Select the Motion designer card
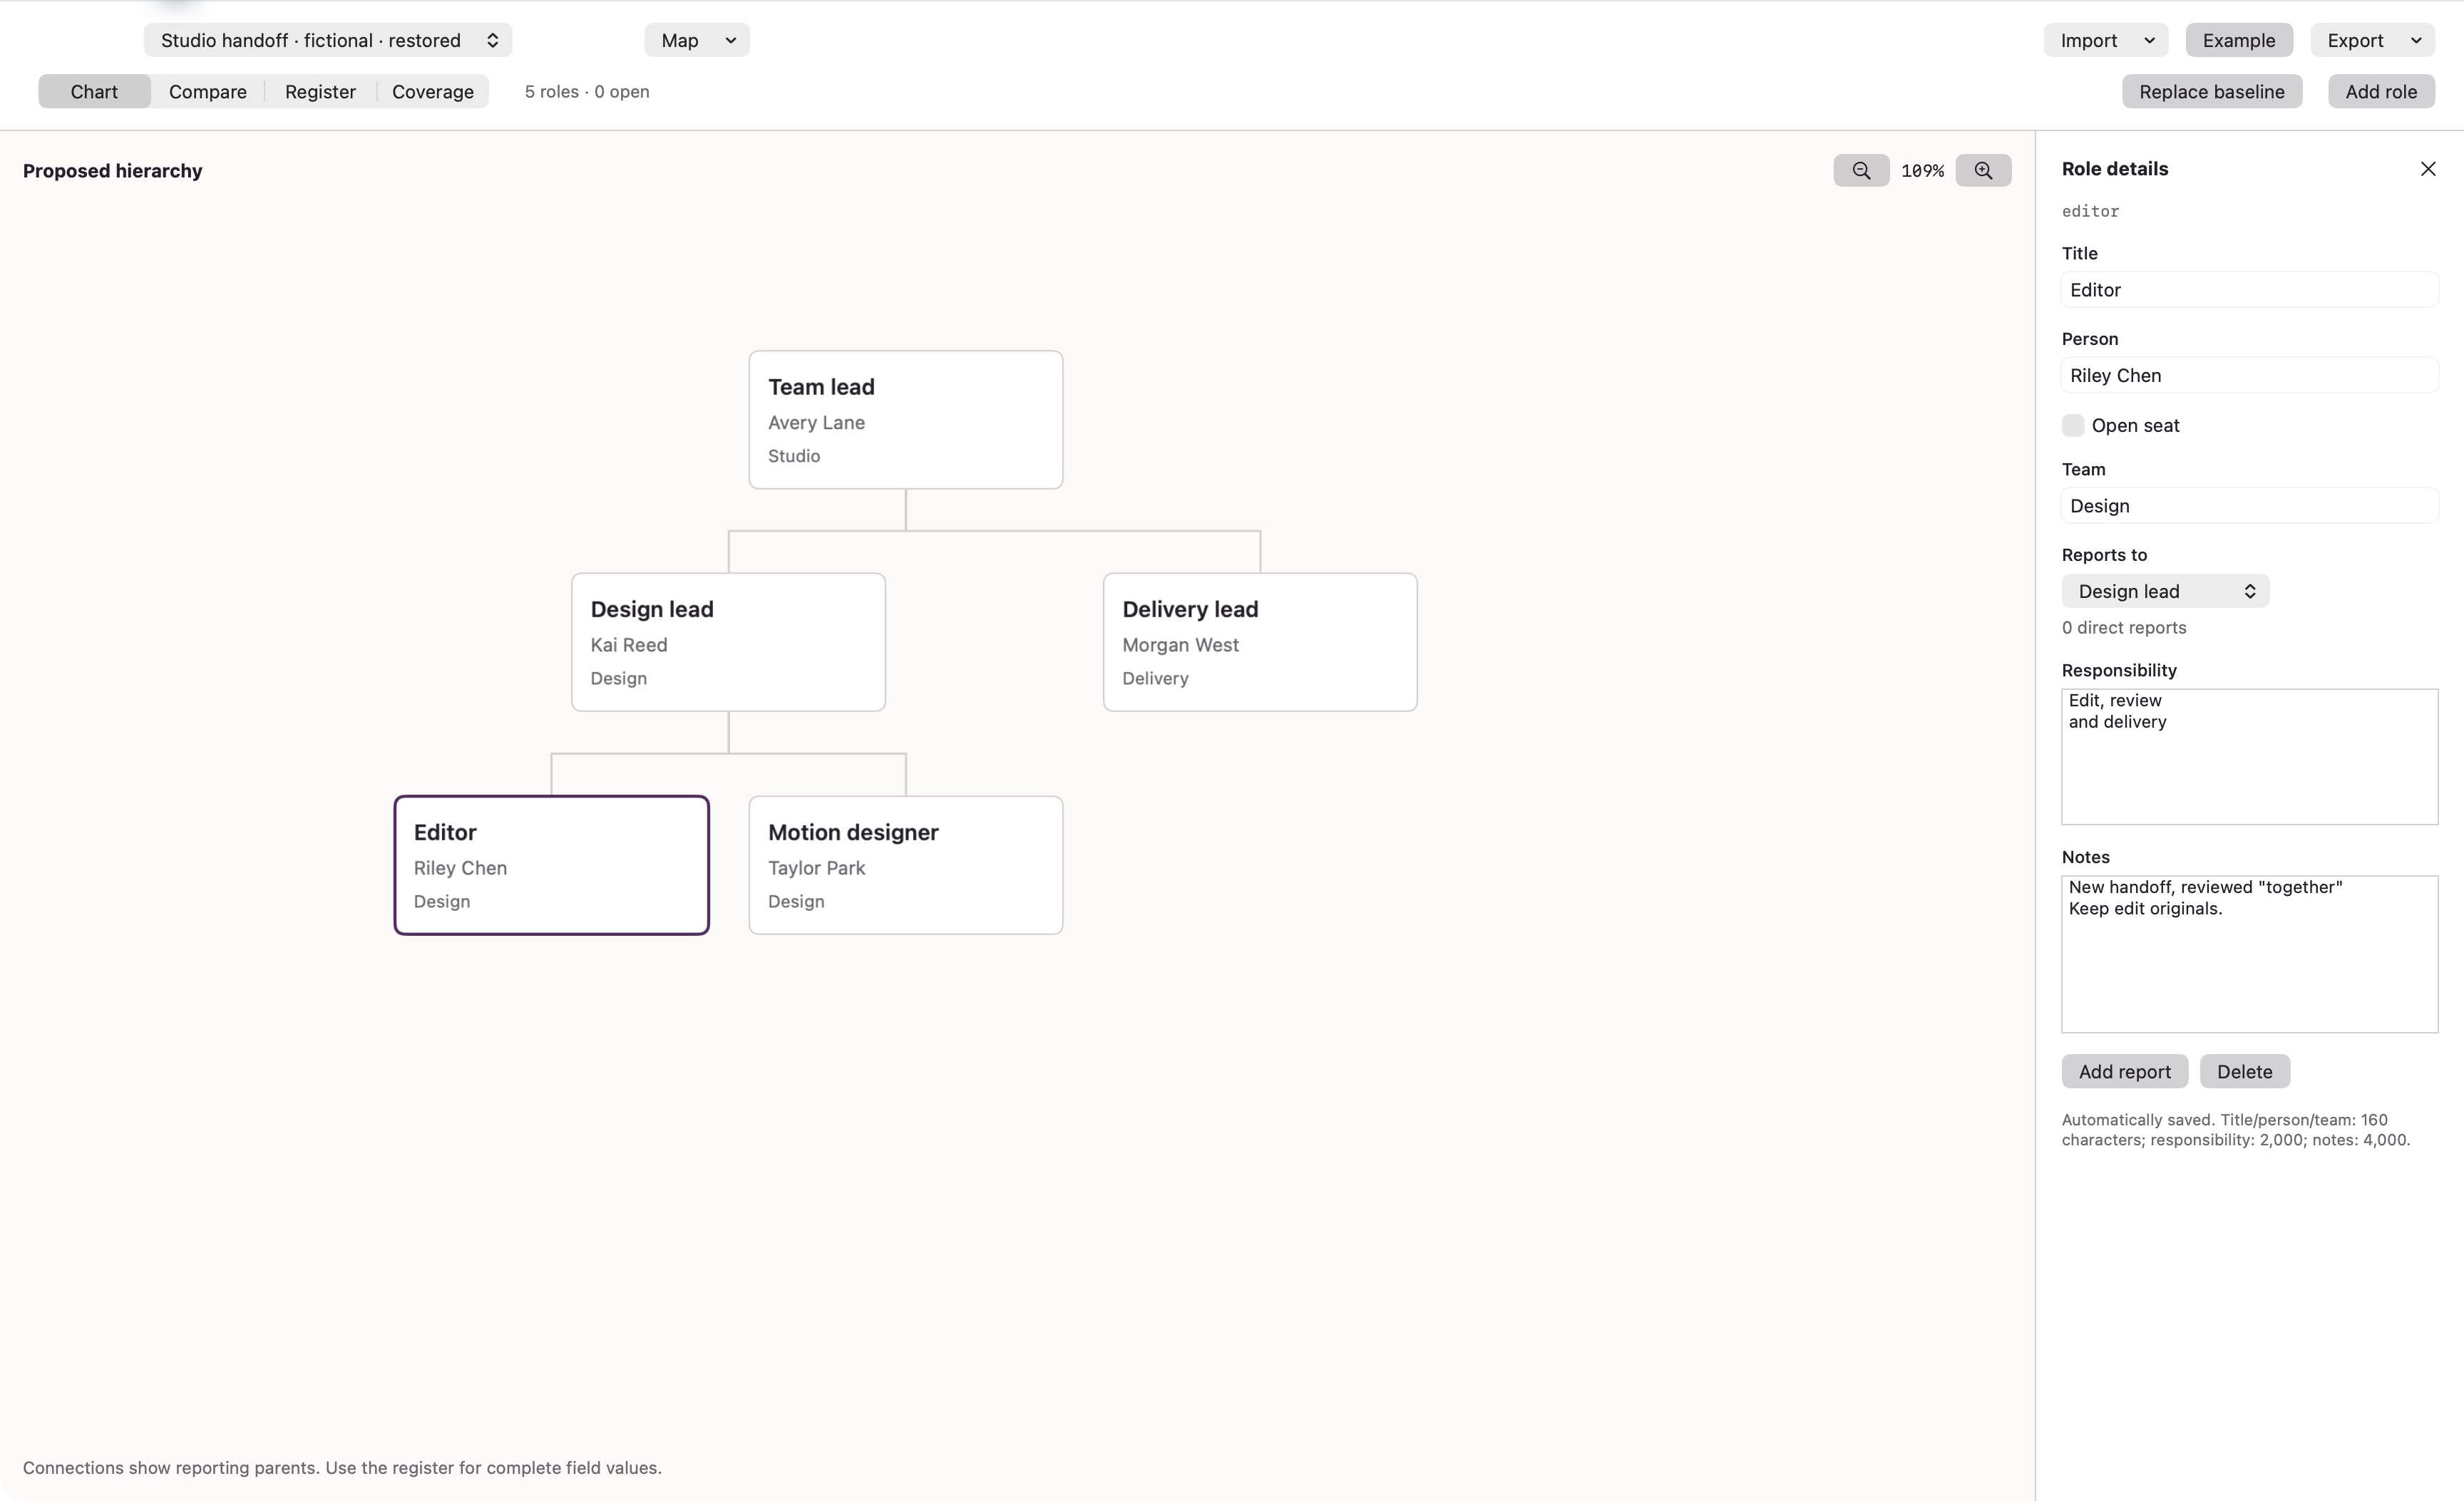Screen dimensions: 2464x1501 click(x=905, y=865)
